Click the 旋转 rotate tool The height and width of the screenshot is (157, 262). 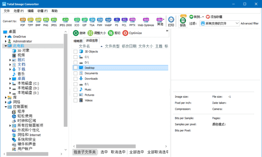click(79, 33)
